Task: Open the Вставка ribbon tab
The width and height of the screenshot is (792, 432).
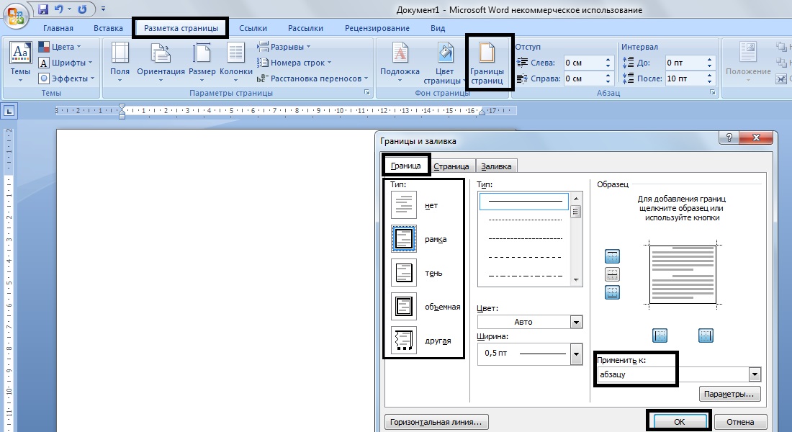Action: click(x=108, y=28)
